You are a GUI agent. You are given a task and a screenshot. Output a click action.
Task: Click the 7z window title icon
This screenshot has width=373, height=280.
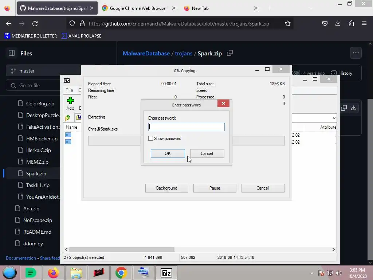pyautogui.click(x=67, y=81)
